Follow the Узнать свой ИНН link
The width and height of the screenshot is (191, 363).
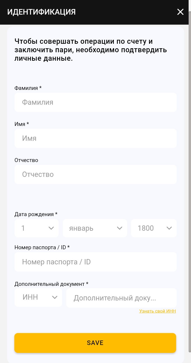click(x=158, y=311)
